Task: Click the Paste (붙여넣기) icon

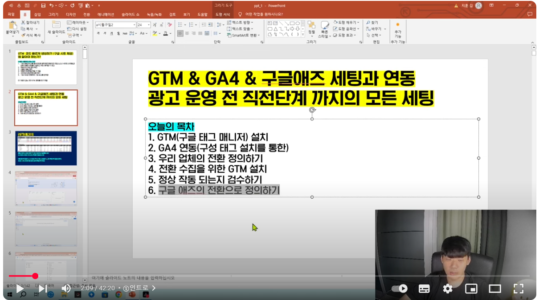Action: [12, 25]
